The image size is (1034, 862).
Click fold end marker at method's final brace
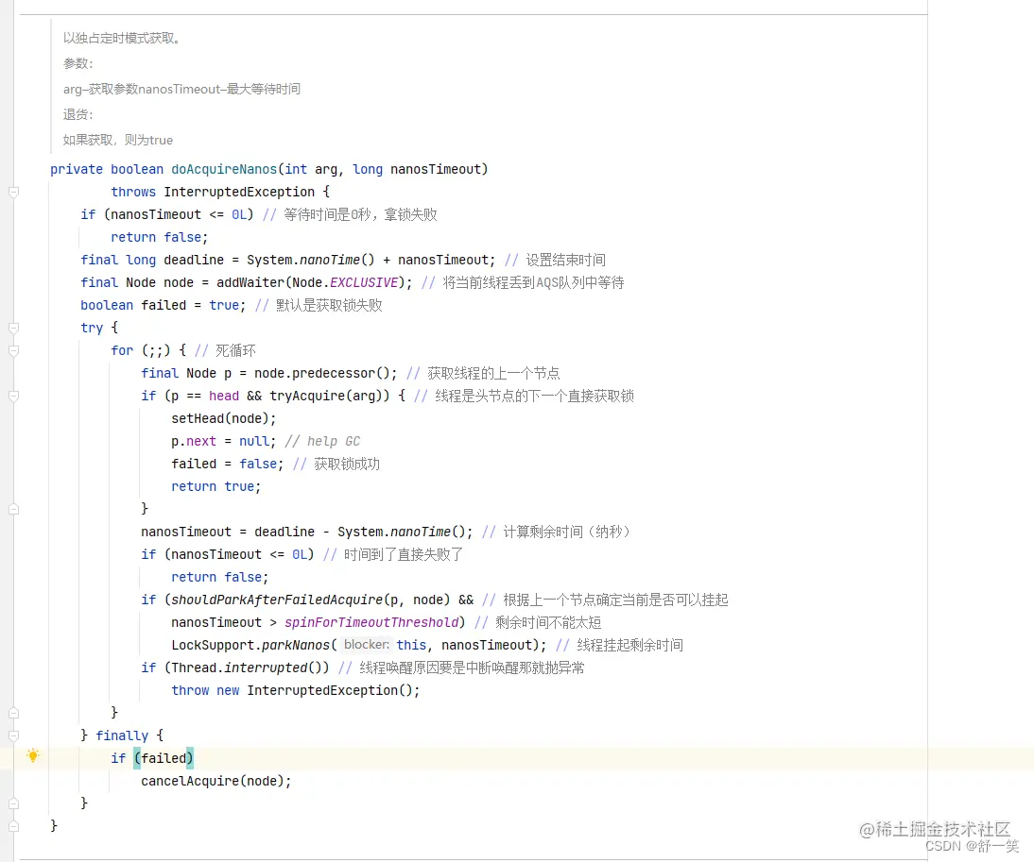pos(13,826)
